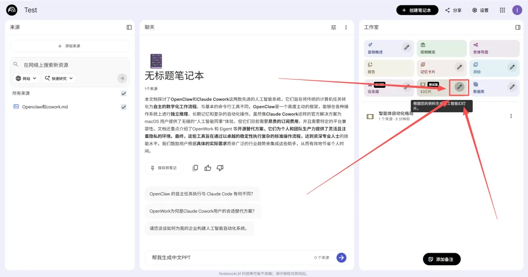Collapse the 来源 sources panel
This screenshot has height=277, width=528.
point(129,27)
